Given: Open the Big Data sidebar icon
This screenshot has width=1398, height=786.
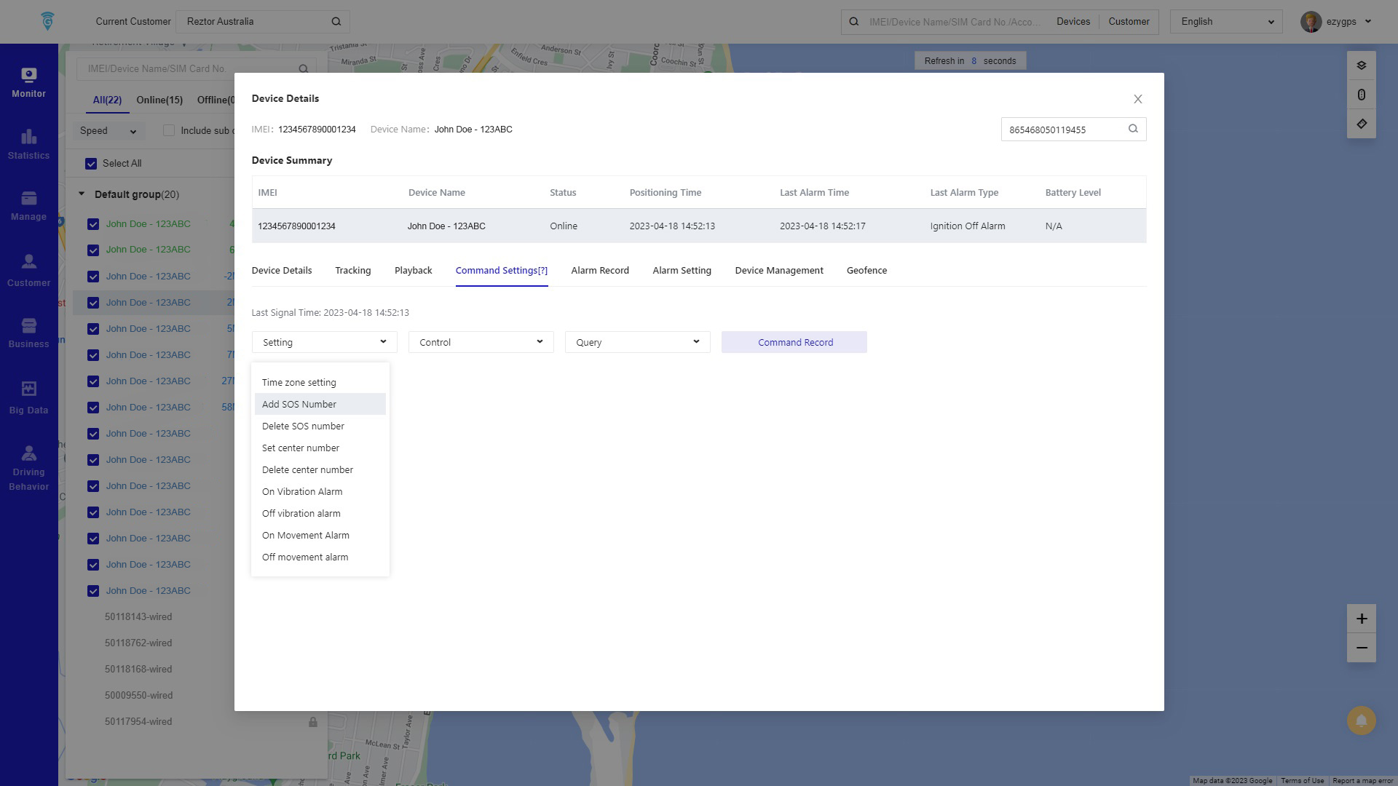Looking at the screenshot, I should [28, 397].
